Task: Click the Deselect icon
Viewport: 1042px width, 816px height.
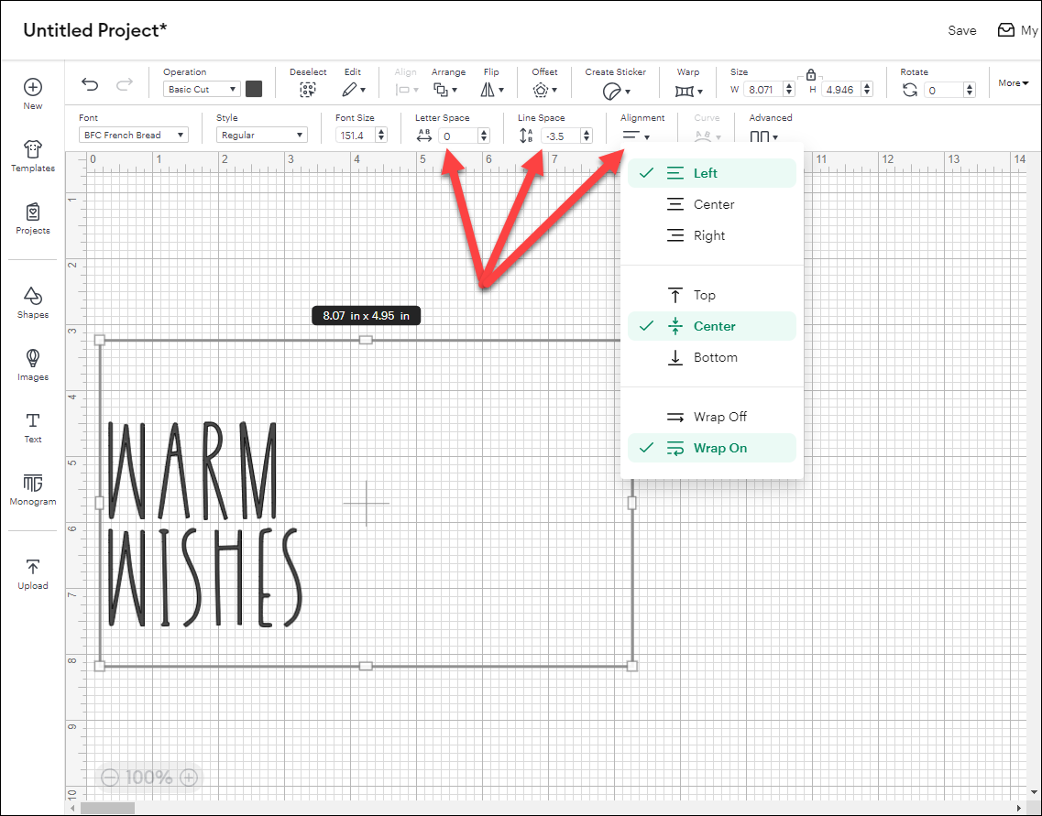Action: click(308, 90)
